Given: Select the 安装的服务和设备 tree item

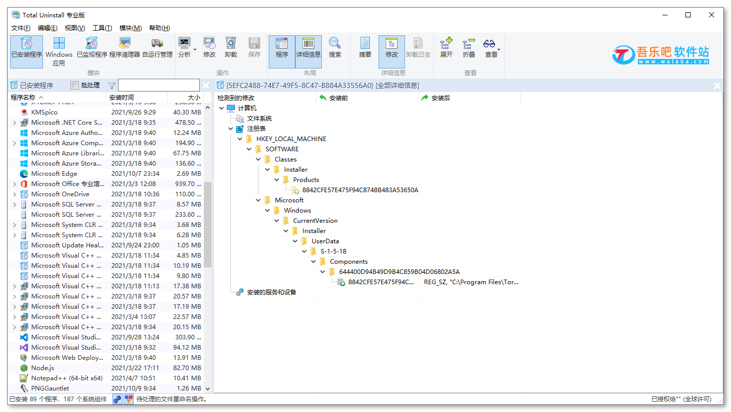Looking at the screenshot, I should [272, 292].
